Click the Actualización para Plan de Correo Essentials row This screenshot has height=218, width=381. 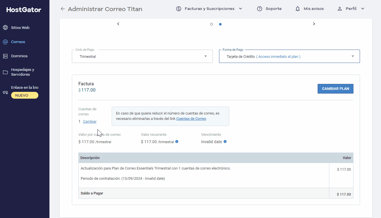point(156,168)
